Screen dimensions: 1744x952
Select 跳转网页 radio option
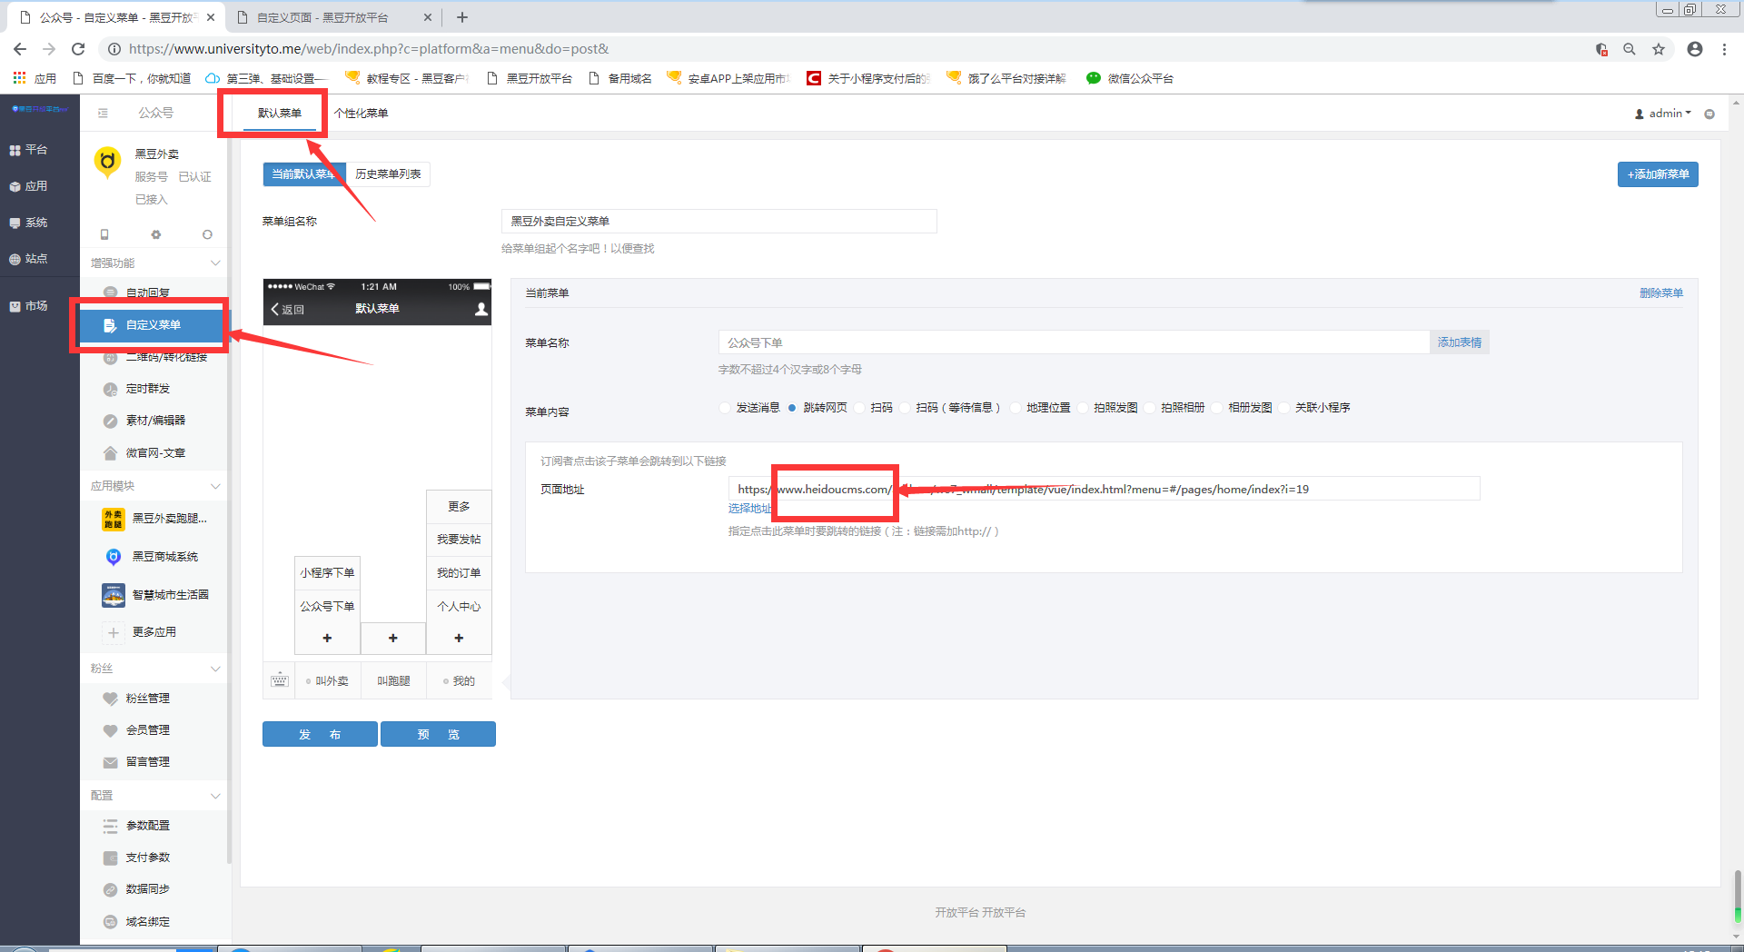792,408
